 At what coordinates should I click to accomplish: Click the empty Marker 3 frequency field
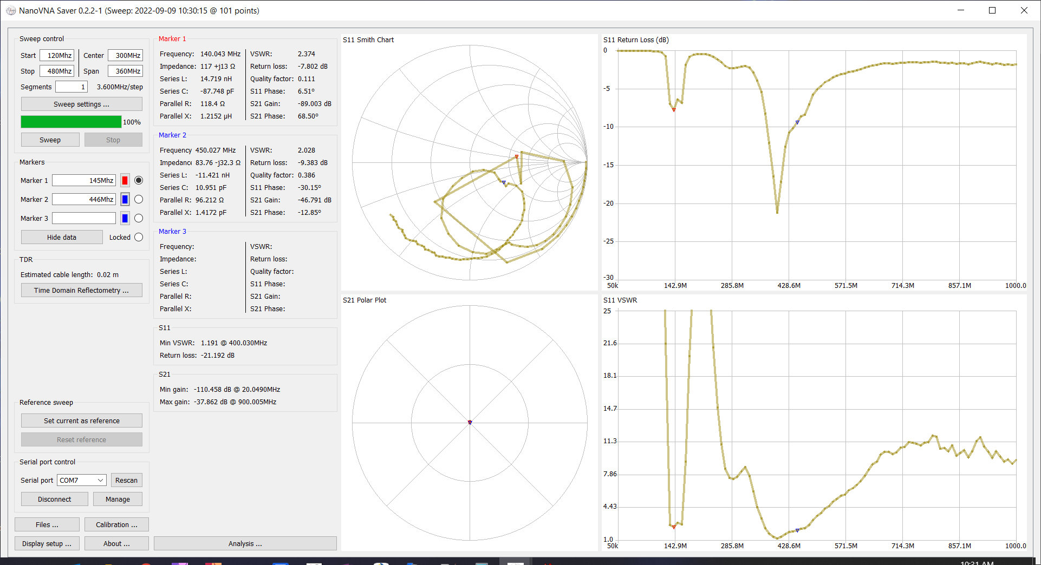click(83, 219)
